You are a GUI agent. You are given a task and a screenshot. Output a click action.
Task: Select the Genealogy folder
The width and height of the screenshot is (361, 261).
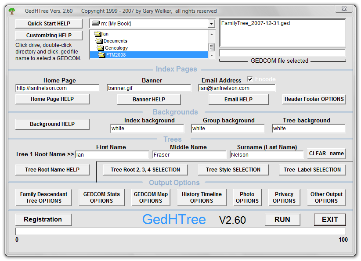pos(116,48)
